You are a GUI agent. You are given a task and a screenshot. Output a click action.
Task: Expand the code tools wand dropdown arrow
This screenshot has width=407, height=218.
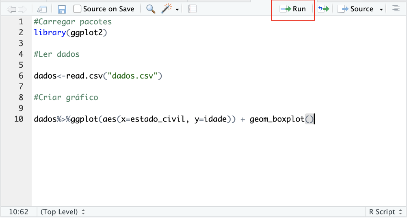pyautogui.click(x=178, y=9)
